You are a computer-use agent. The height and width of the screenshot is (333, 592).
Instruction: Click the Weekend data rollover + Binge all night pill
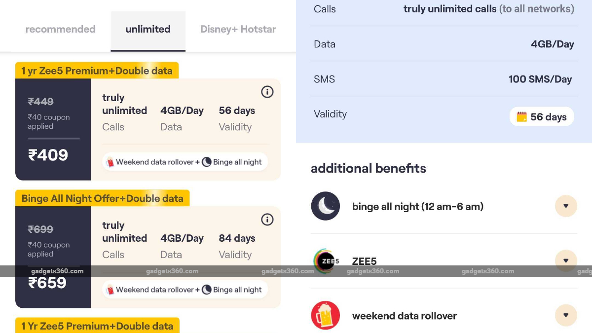(185, 161)
